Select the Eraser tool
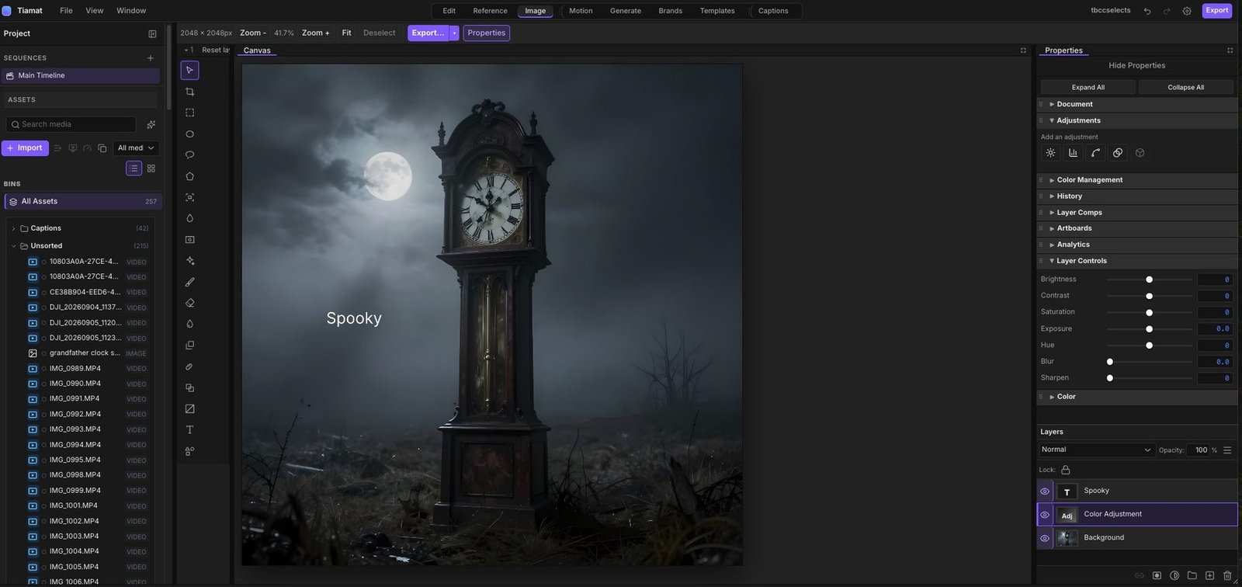1242x587 pixels. pos(189,303)
